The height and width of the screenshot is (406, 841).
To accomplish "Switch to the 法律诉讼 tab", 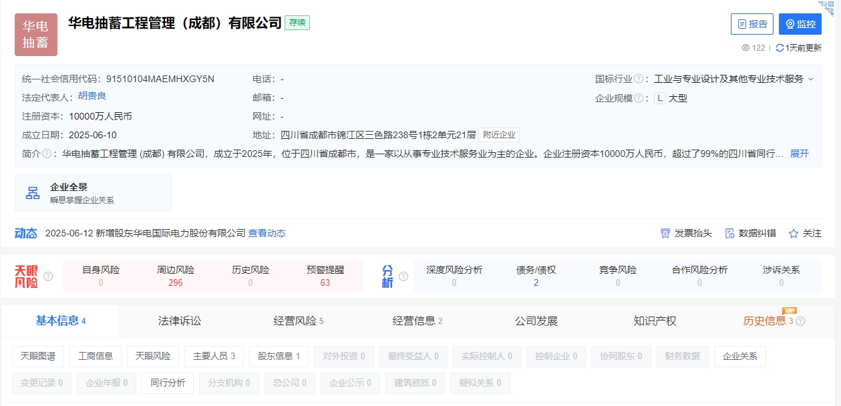I will click(179, 321).
